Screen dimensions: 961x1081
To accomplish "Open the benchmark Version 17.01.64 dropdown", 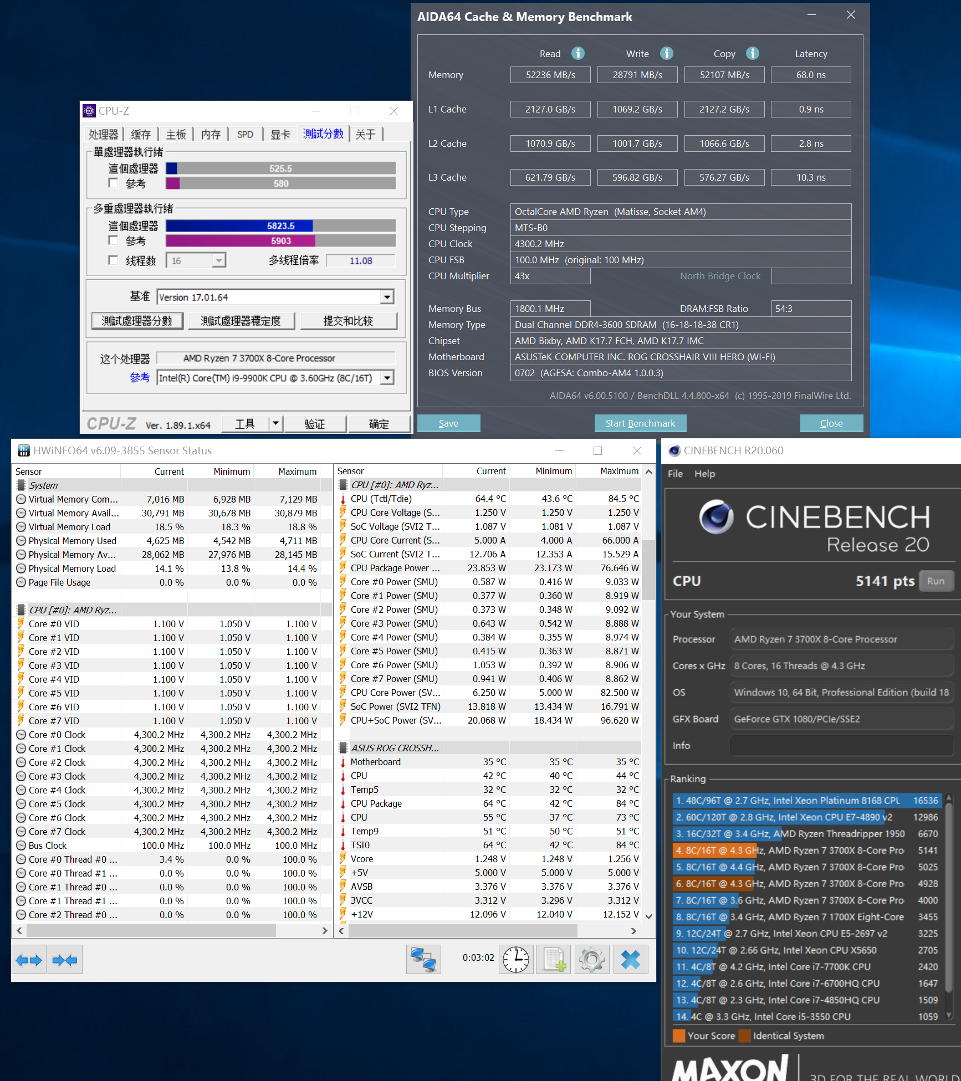I will 387,297.
